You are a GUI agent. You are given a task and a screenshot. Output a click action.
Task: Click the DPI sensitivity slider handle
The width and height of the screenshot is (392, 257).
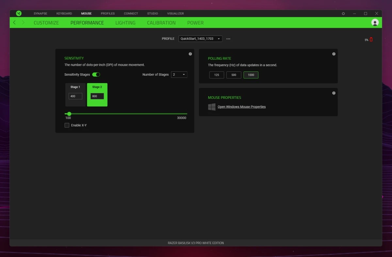[x=69, y=114]
